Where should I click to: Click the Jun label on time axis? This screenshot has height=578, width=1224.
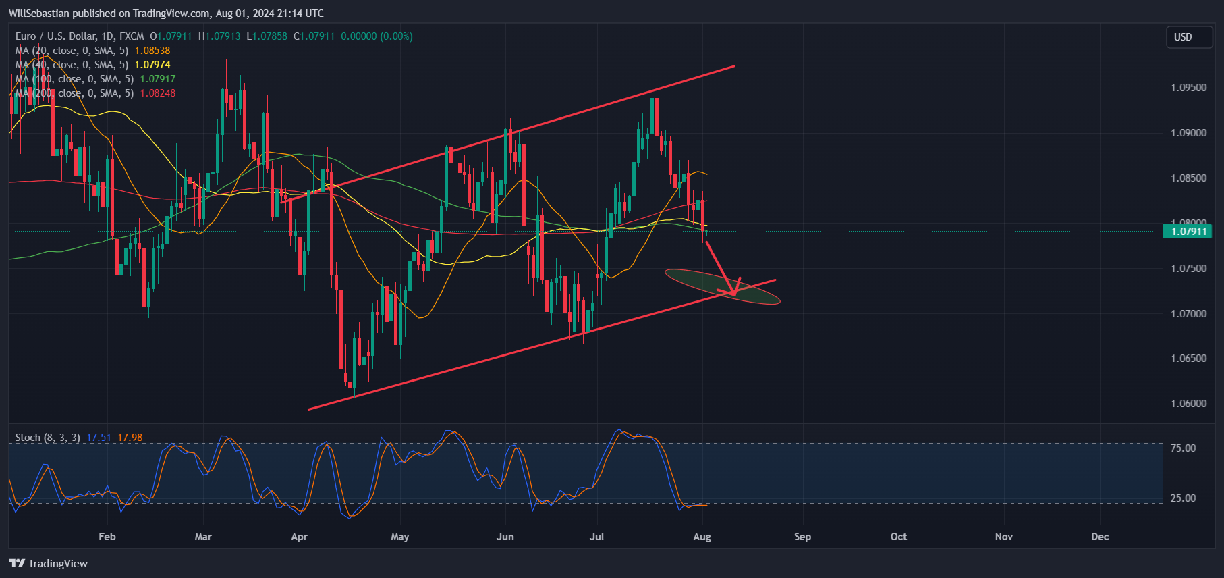(x=505, y=537)
